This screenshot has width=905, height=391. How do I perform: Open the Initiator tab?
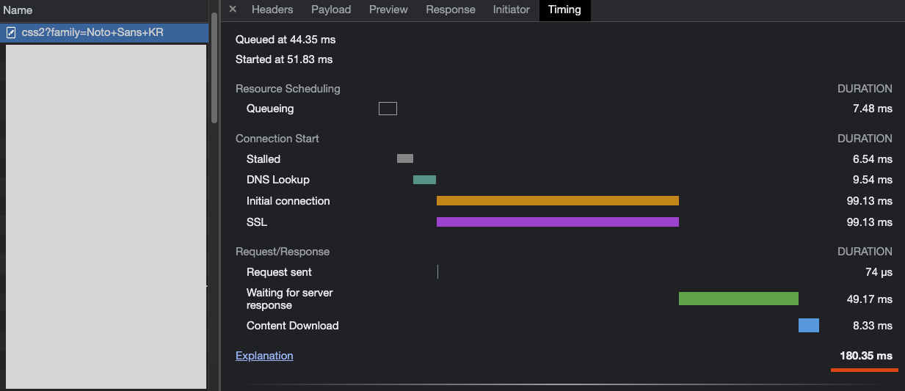(512, 10)
